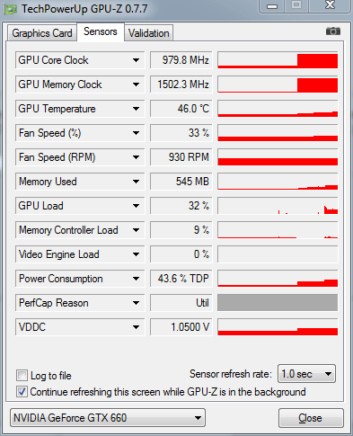
Task: Open the GPU Core Clock sensor dropdown
Action: coord(136,60)
